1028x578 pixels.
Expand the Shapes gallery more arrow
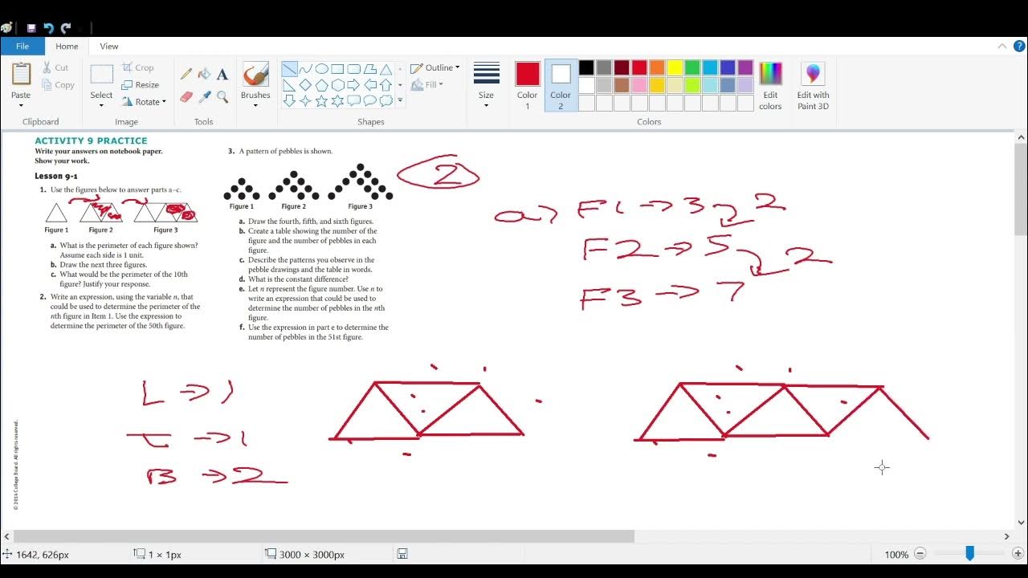click(x=400, y=101)
